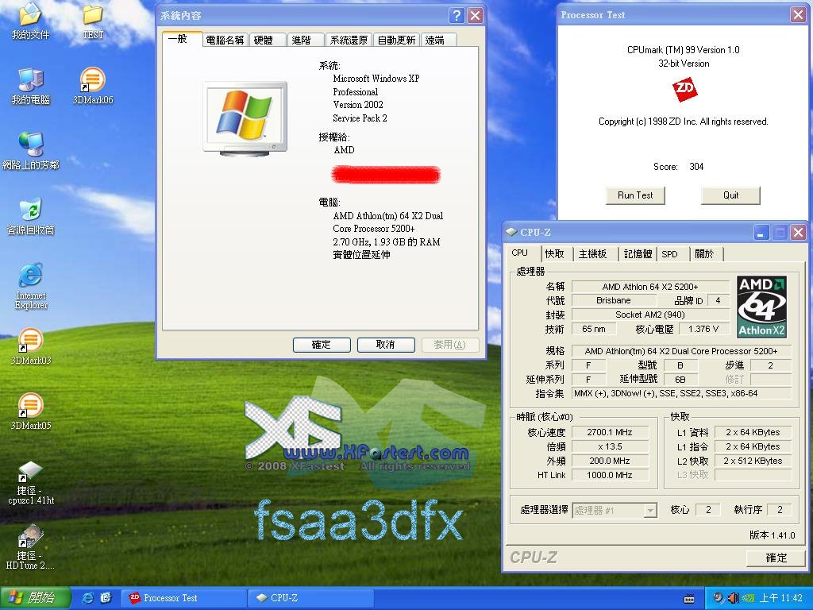Open the 3DMark05 desktop shortcut
This screenshot has width=813, height=610.
tap(30, 406)
